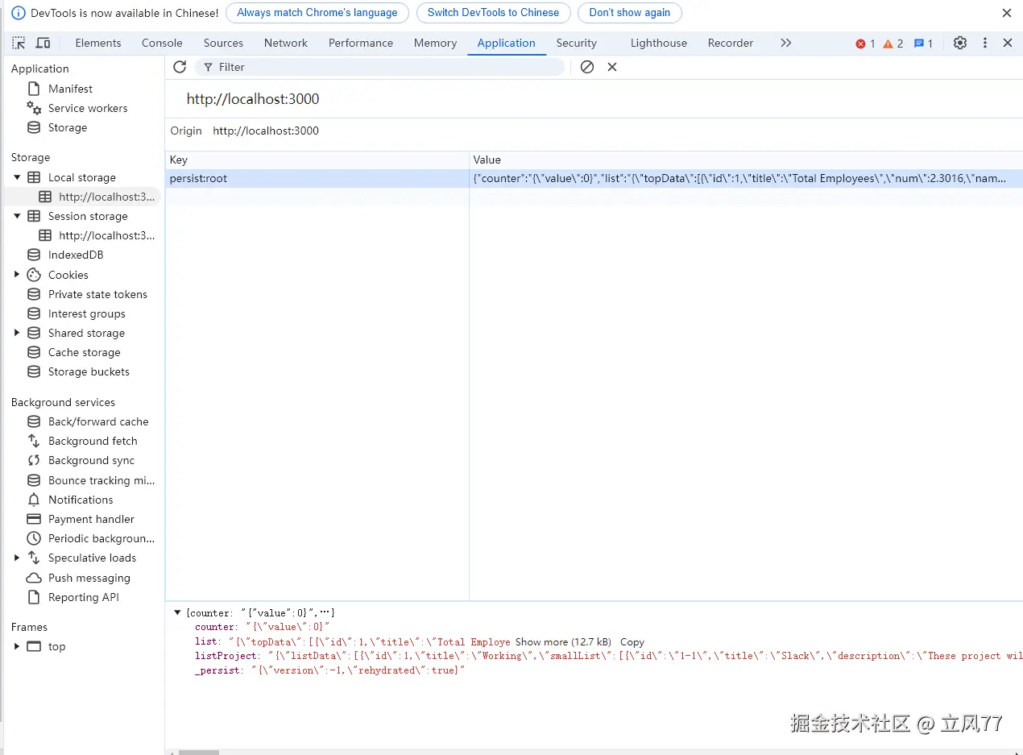The height and width of the screenshot is (755, 1023).
Task: Switch to the Console tab
Action: coord(162,43)
